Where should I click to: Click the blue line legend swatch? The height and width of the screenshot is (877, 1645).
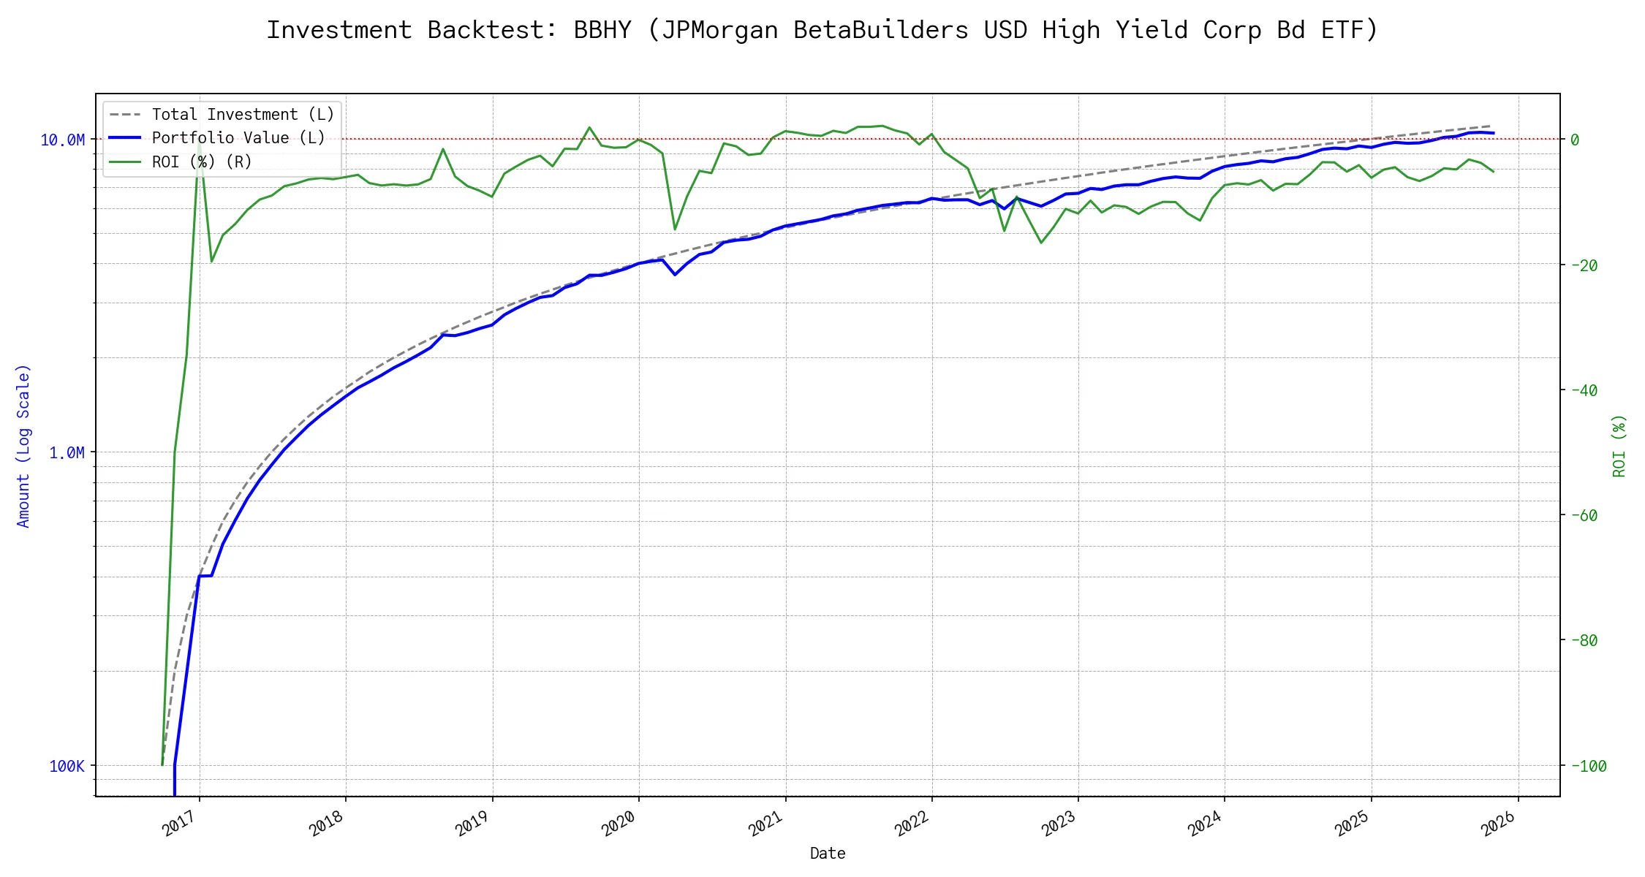(125, 138)
